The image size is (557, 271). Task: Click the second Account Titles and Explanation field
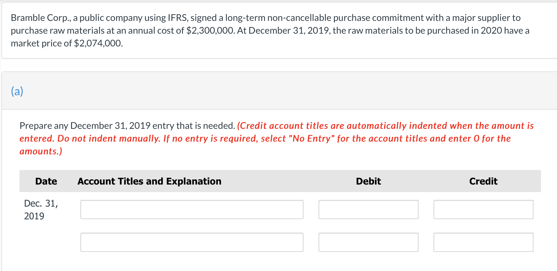tap(192, 242)
